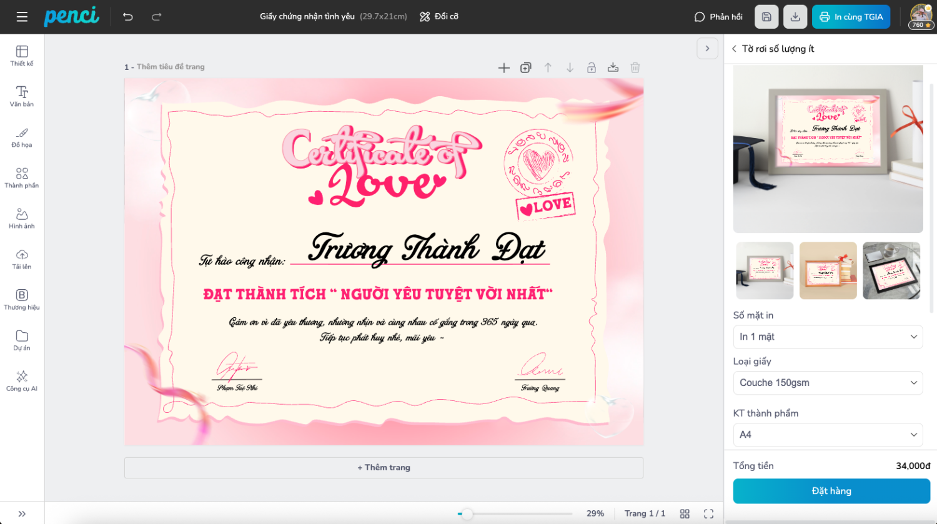
Task: Click the save icon in top bar
Action: click(x=766, y=17)
